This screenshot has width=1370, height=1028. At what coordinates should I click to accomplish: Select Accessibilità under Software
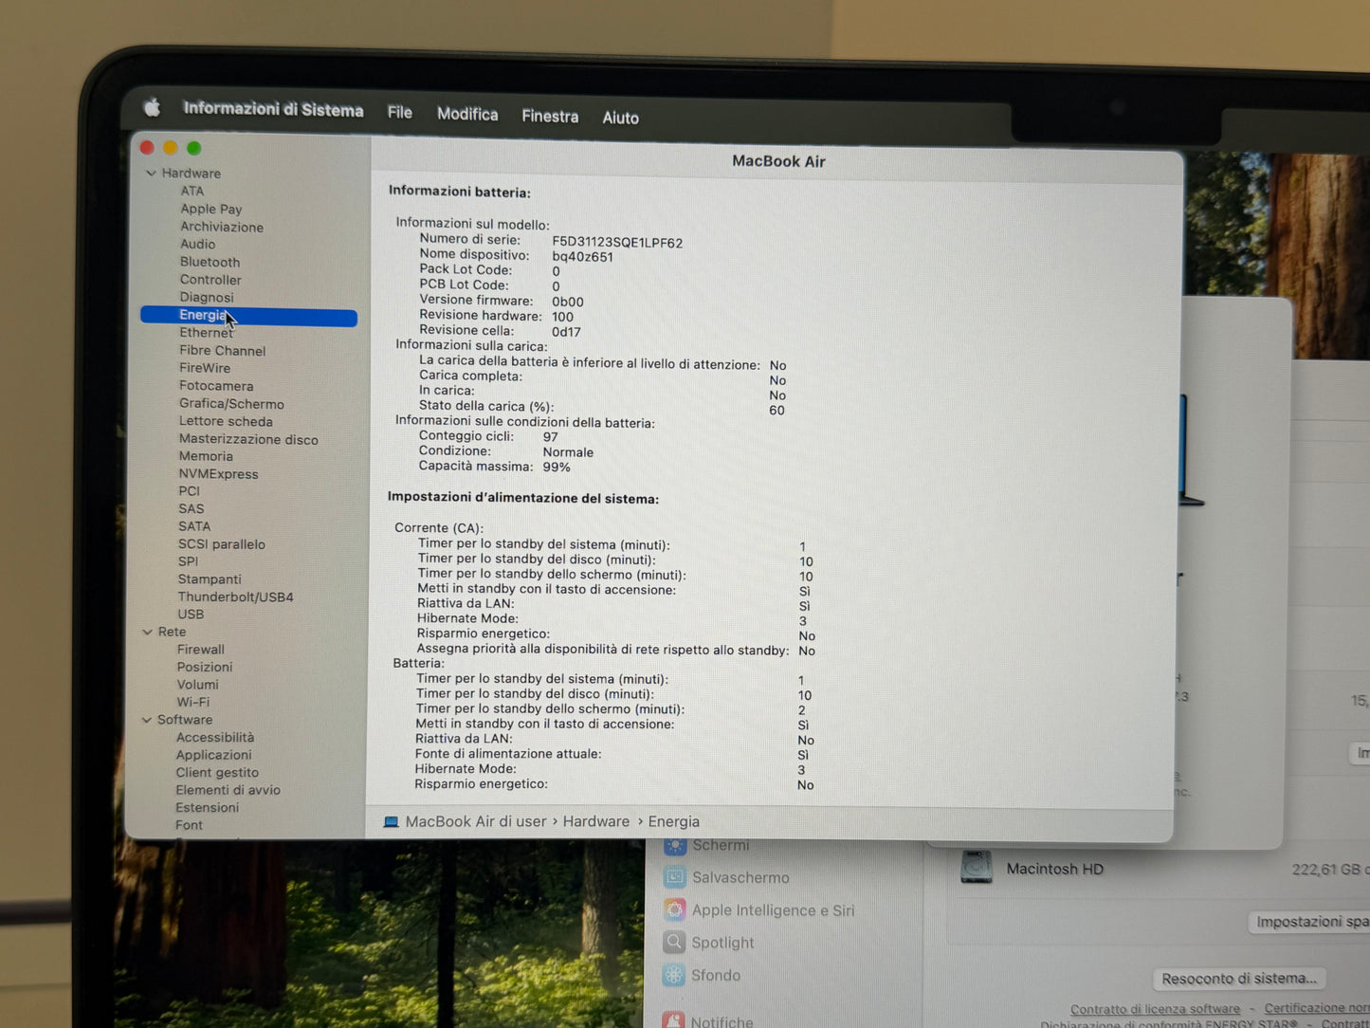click(x=214, y=738)
